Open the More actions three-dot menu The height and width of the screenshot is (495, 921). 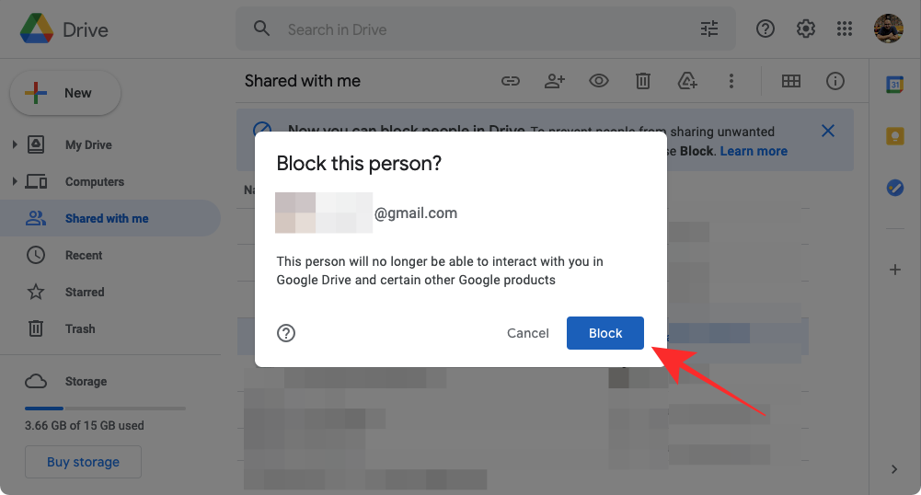pos(731,81)
